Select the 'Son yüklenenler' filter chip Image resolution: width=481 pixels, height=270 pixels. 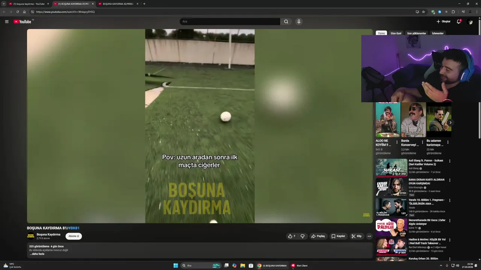(416, 33)
